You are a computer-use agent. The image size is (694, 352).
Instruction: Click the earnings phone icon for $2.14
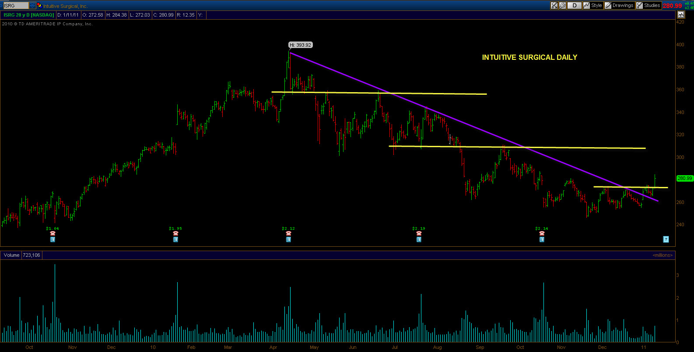(542, 234)
